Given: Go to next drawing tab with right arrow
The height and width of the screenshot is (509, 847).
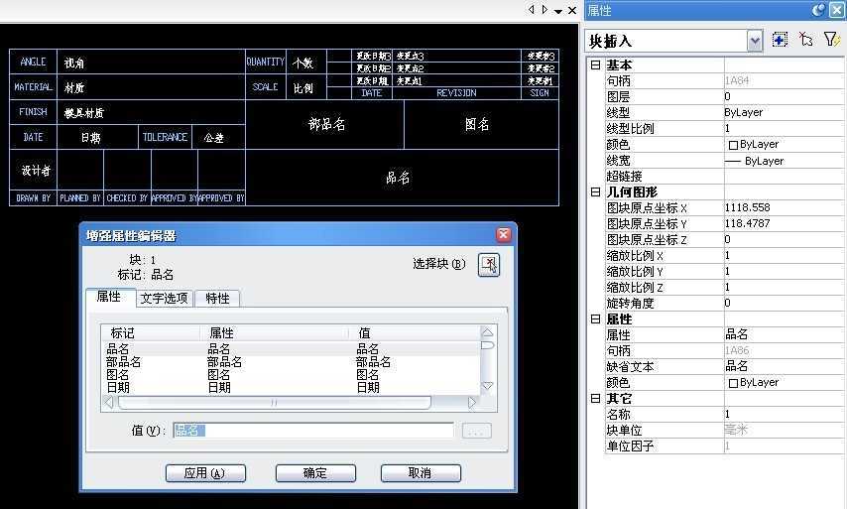Looking at the screenshot, I should [x=544, y=10].
